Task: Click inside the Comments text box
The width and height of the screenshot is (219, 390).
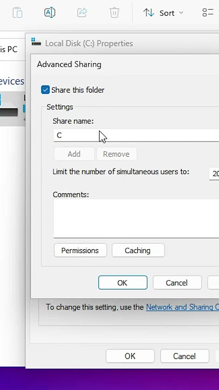Action: pyautogui.click(x=136, y=218)
